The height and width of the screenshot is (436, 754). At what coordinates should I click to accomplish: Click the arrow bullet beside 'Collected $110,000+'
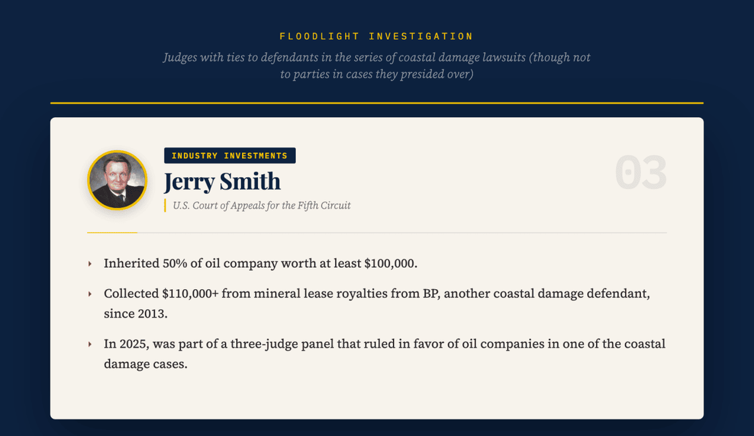[x=90, y=294]
